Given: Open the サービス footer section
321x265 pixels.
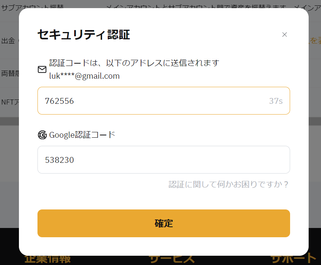Looking at the screenshot, I should point(172,258).
